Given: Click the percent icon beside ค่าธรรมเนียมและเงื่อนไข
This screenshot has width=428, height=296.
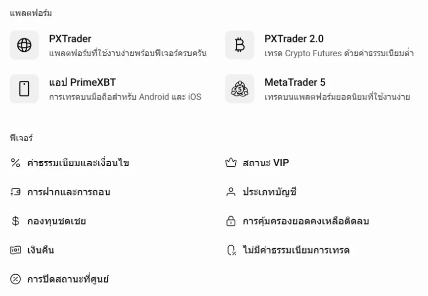Looking at the screenshot, I should point(15,163).
